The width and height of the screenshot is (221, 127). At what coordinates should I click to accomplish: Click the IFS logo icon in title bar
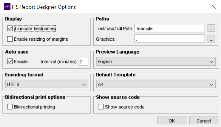[x=7, y=6]
